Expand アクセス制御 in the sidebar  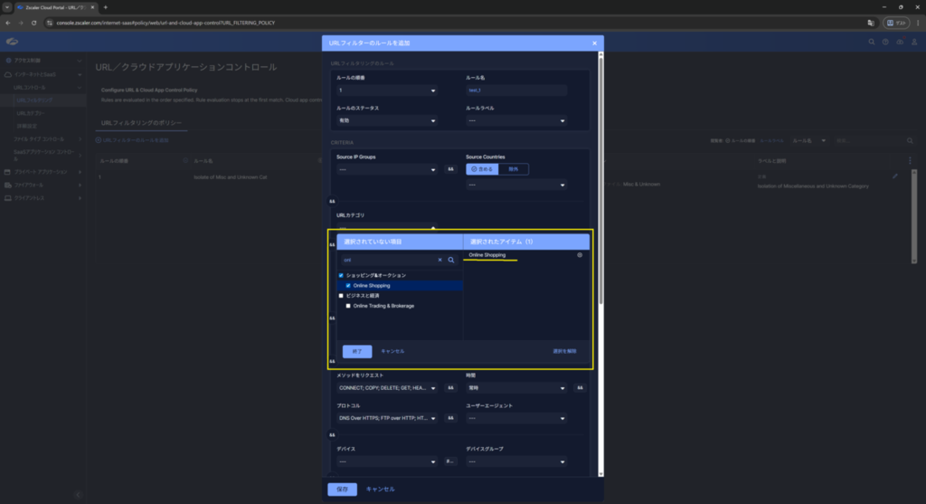[42, 61]
